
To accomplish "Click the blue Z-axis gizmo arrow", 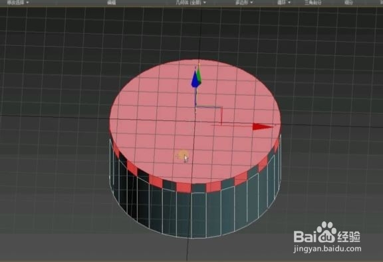I will [x=195, y=78].
